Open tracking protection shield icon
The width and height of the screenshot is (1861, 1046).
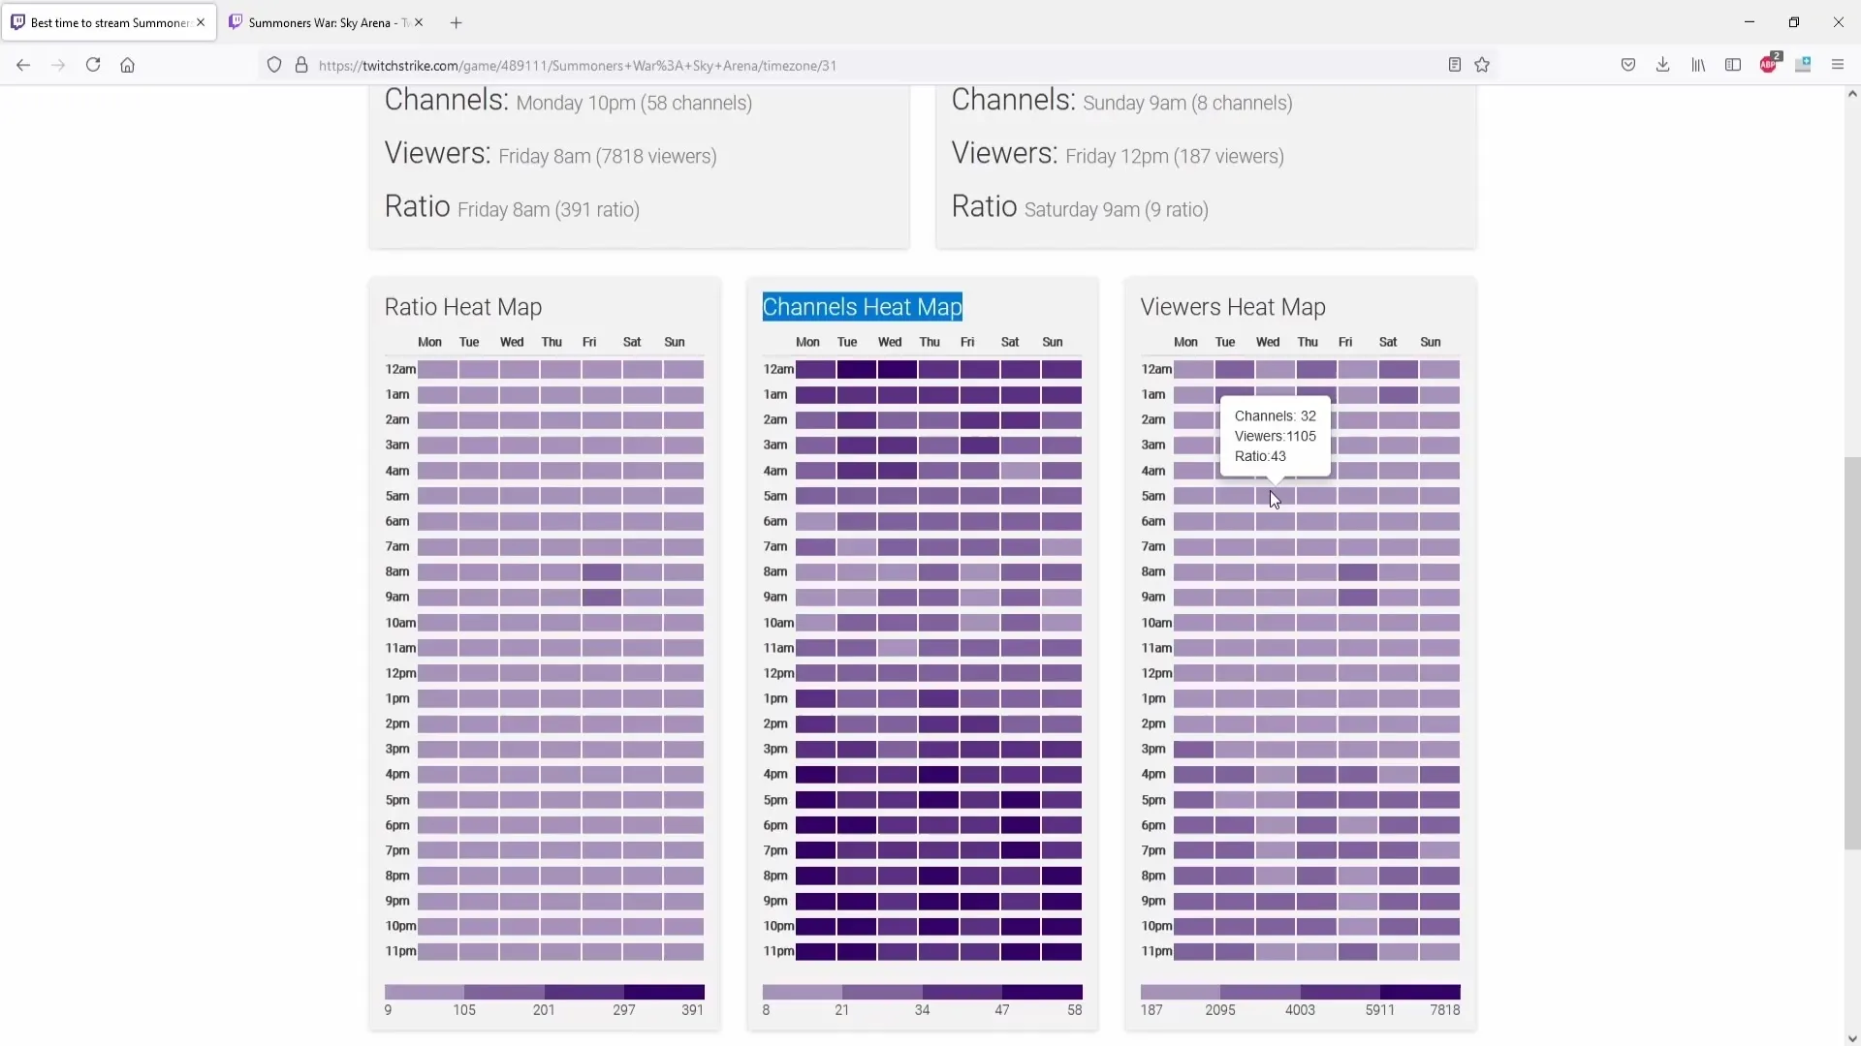[x=274, y=65]
